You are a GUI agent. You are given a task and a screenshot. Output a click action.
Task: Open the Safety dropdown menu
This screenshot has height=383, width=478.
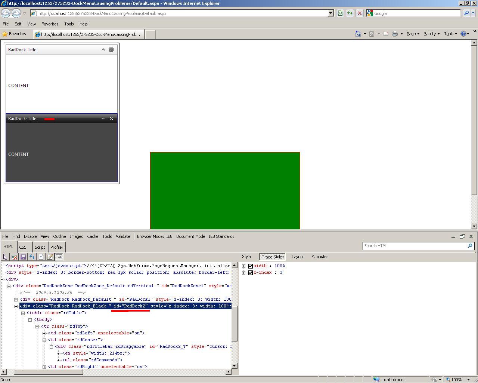(431, 34)
